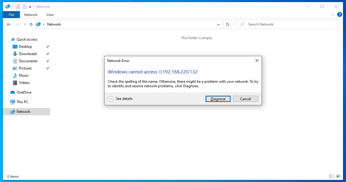Click the Search Network input field

pyautogui.click(x=287, y=24)
